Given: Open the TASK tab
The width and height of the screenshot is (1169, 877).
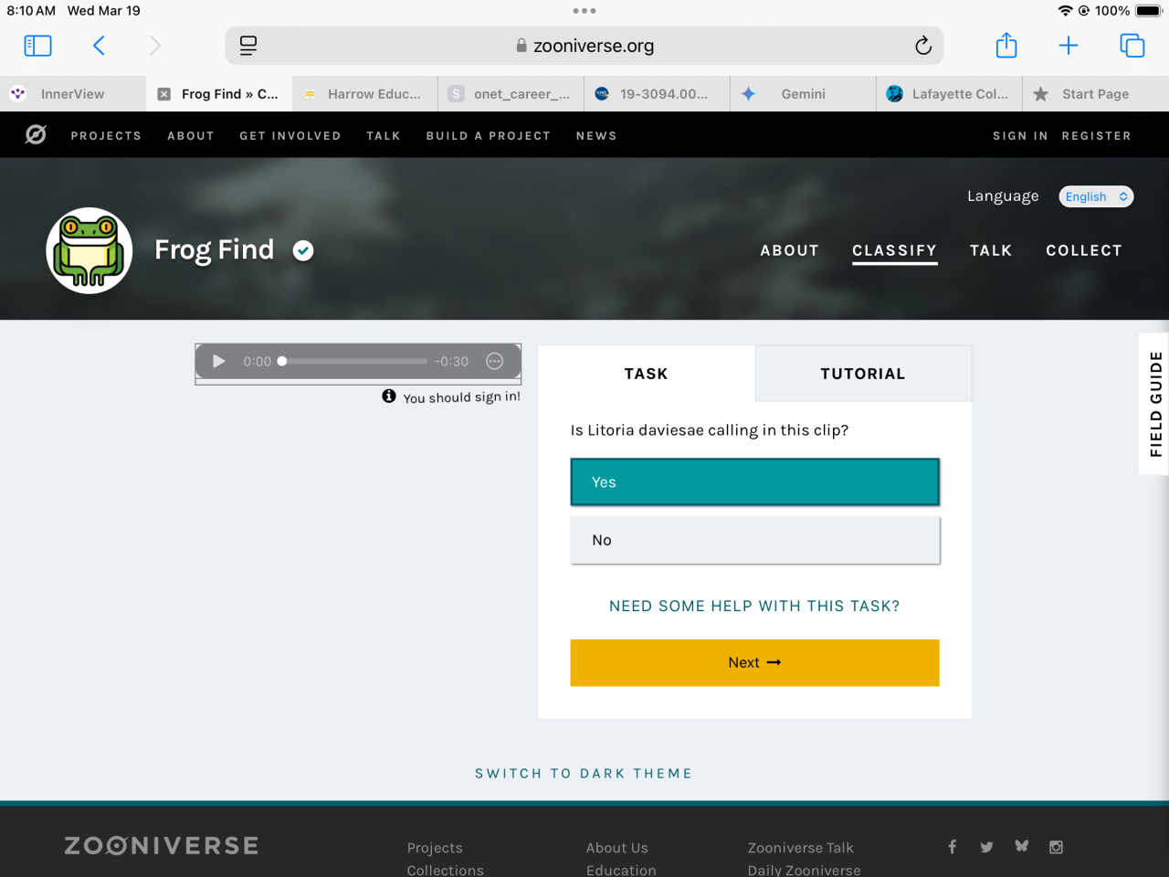Looking at the screenshot, I should [647, 374].
